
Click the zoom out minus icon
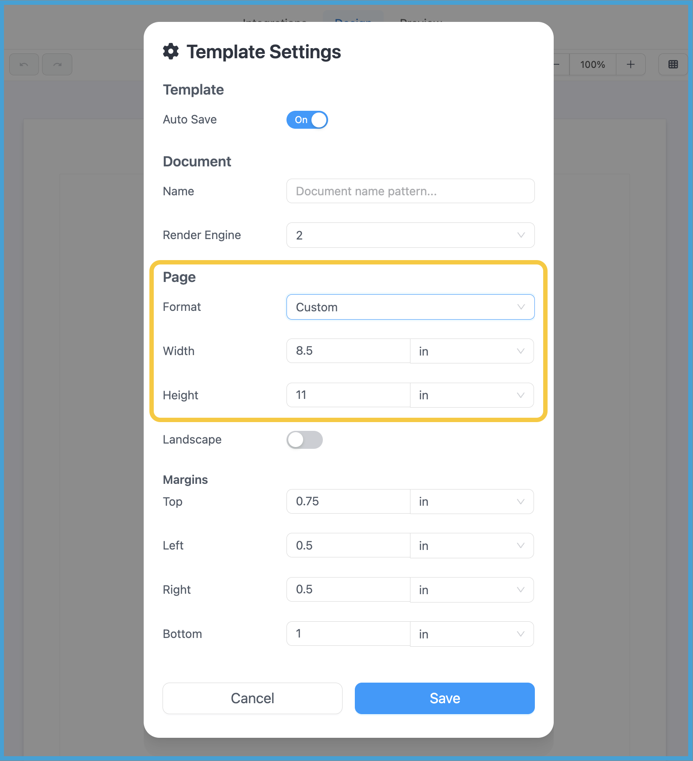click(x=558, y=65)
